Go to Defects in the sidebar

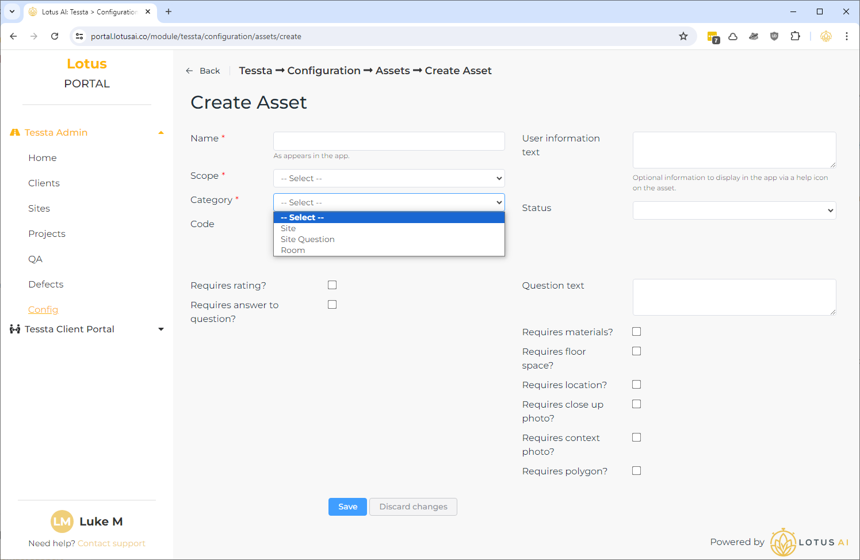46,284
